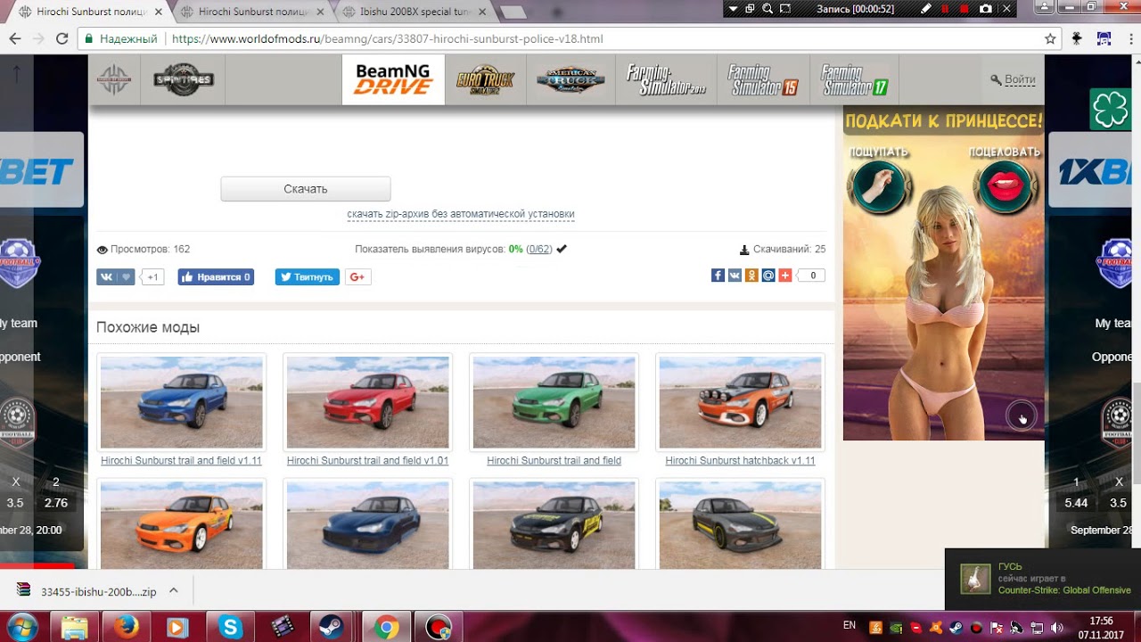Open the Farming Simulator 2013 section tab
This screenshot has height=642, width=1141.
666,79
